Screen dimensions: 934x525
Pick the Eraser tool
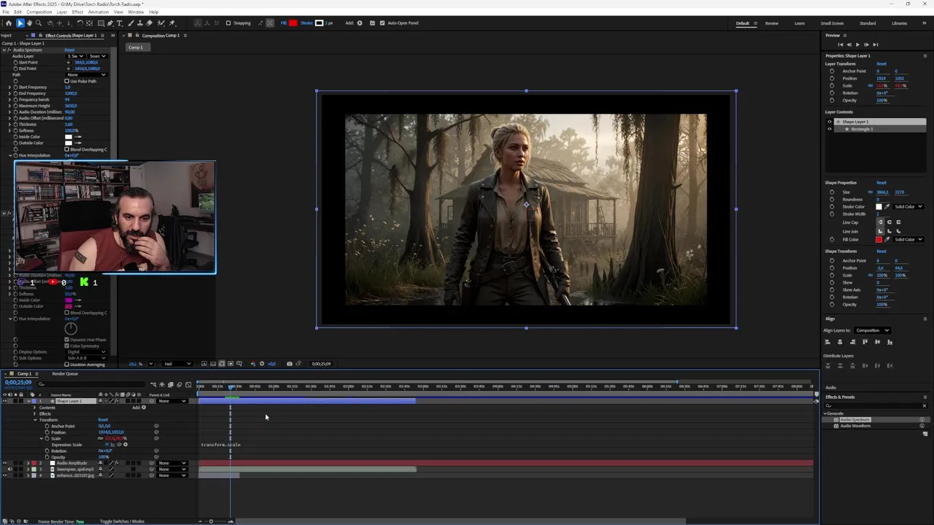148,23
